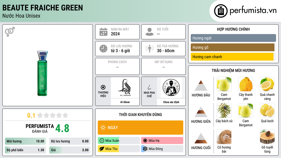Click the perfumista.vn bottle logo icon
Viewport: 281px width, 158px height.
click(x=221, y=11)
